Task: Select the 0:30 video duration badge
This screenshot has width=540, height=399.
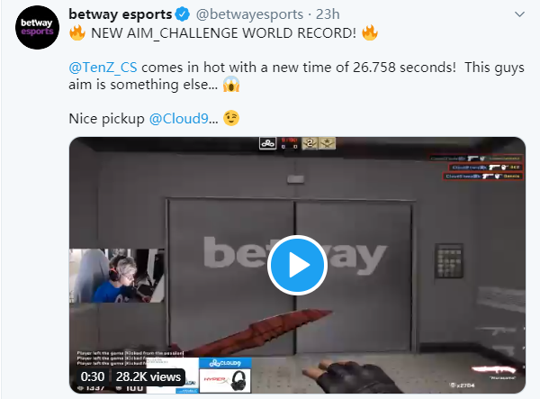Action: pyautogui.click(x=93, y=376)
